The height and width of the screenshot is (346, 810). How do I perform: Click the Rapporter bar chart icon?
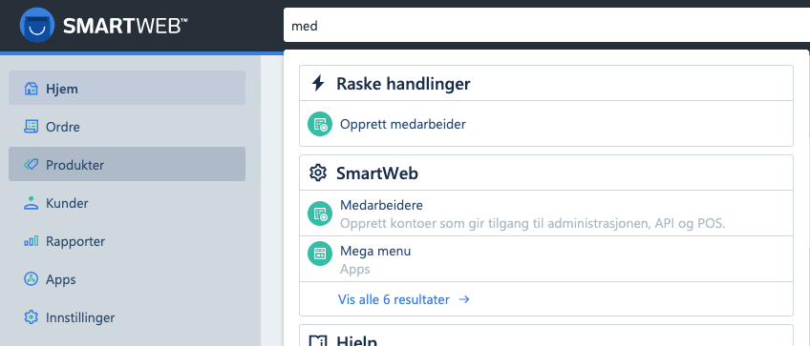pyautogui.click(x=31, y=241)
